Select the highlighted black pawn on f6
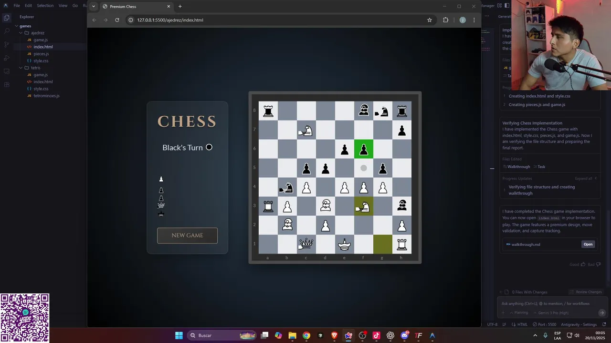The width and height of the screenshot is (611, 343). (x=364, y=149)
